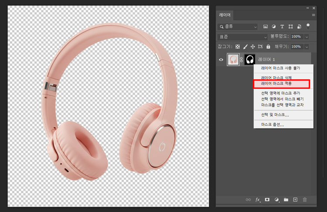Select 레이어 1 mask thumbnail

[250, 60]
